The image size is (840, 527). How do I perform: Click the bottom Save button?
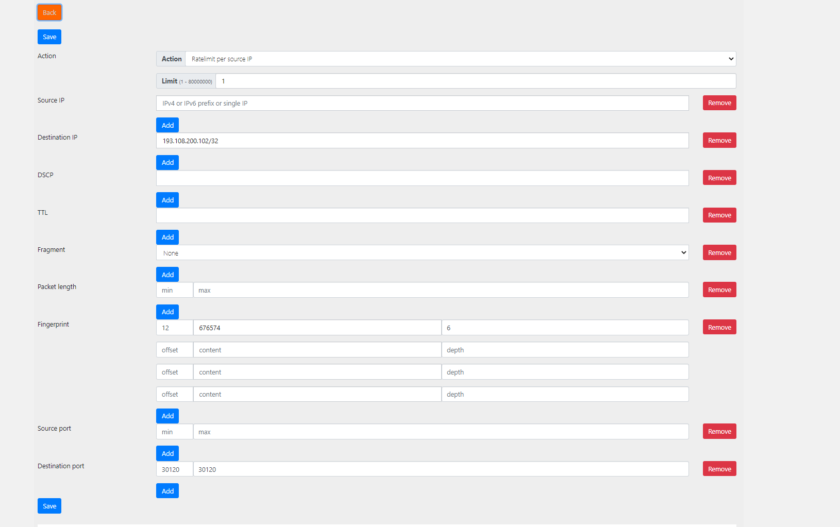coord(49,506)
